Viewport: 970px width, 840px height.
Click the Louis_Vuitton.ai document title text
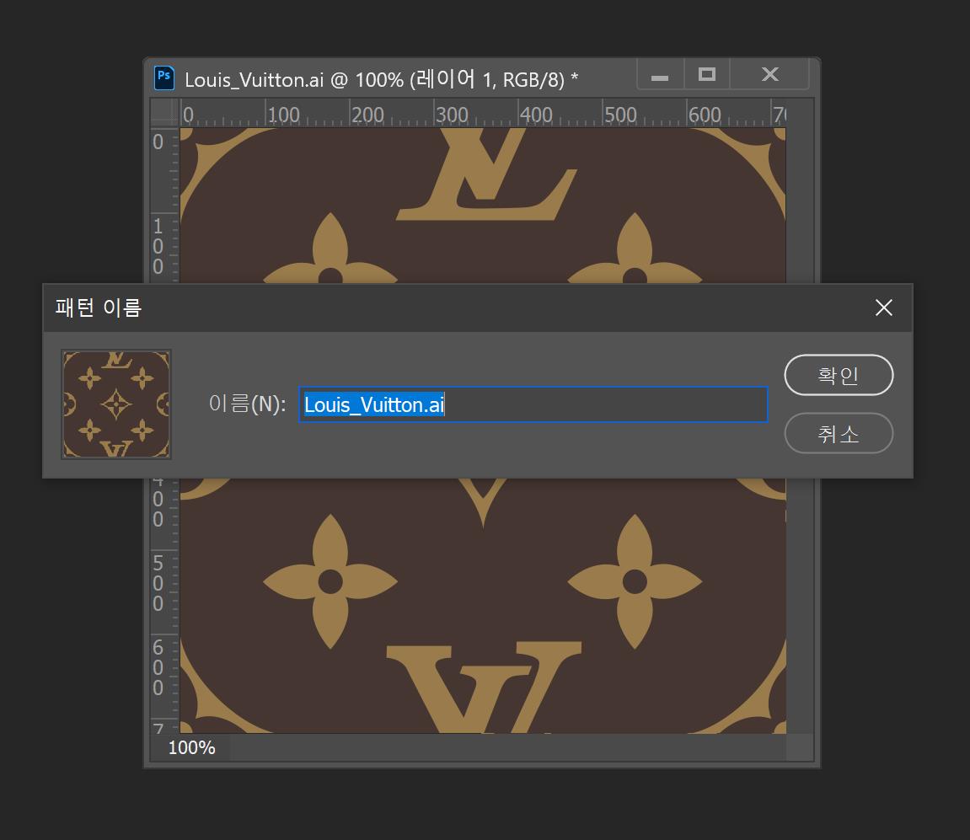[381, 79]
